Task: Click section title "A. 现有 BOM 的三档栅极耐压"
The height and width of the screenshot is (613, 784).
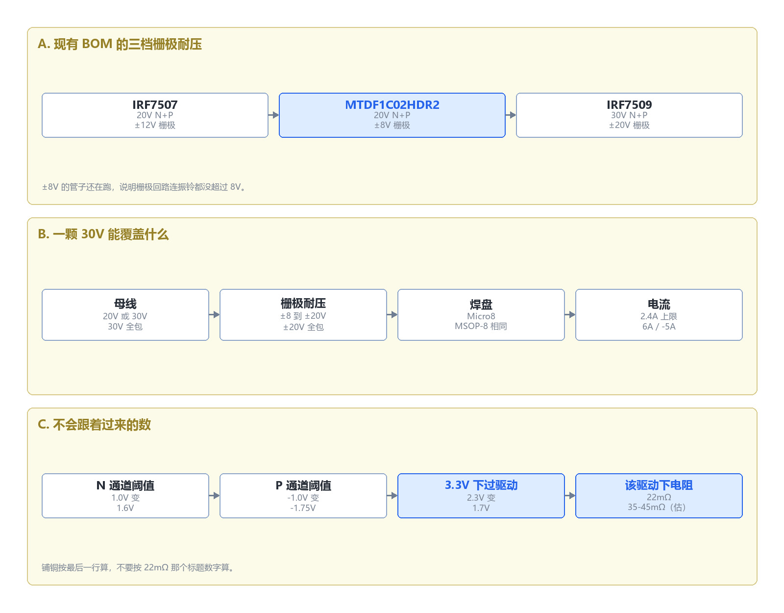Action: 120,44
